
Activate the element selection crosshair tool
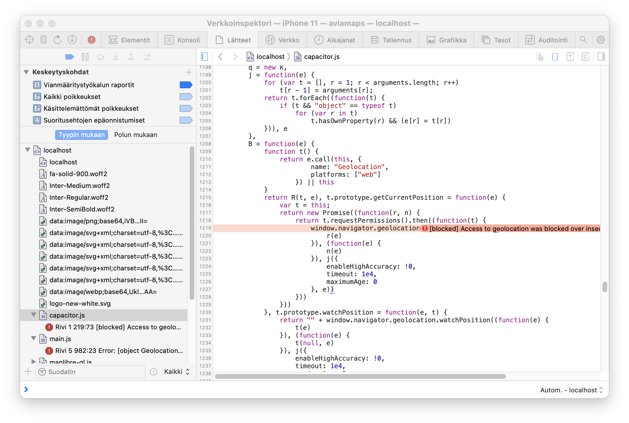(29, 40)
